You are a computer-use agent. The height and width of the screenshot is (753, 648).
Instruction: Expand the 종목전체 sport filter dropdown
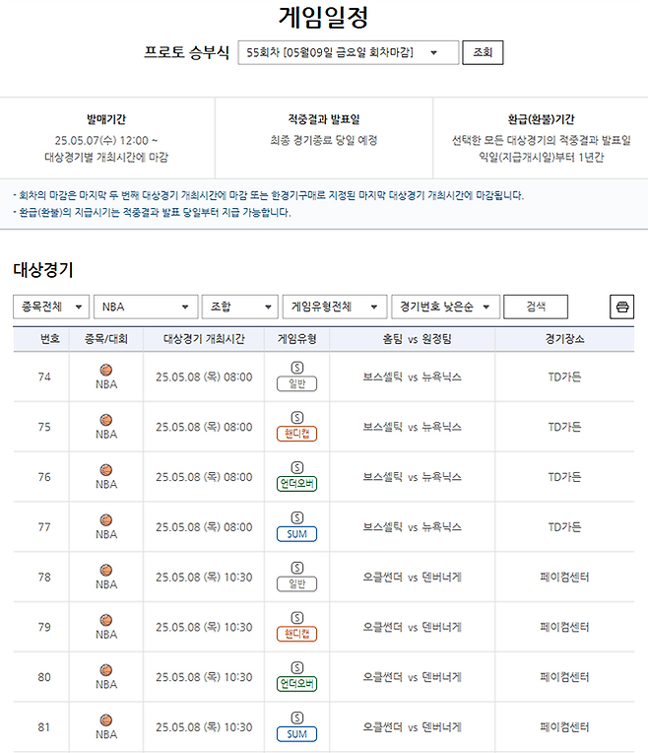51,307
